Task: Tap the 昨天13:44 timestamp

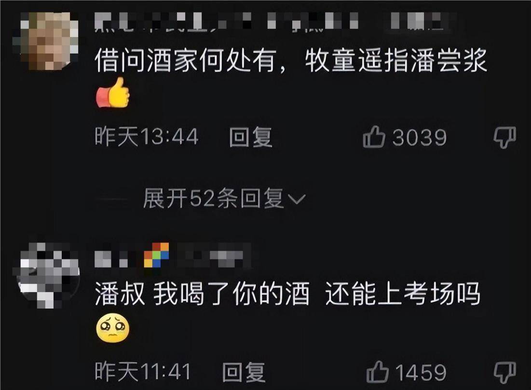Action: (x=146, y=137)
